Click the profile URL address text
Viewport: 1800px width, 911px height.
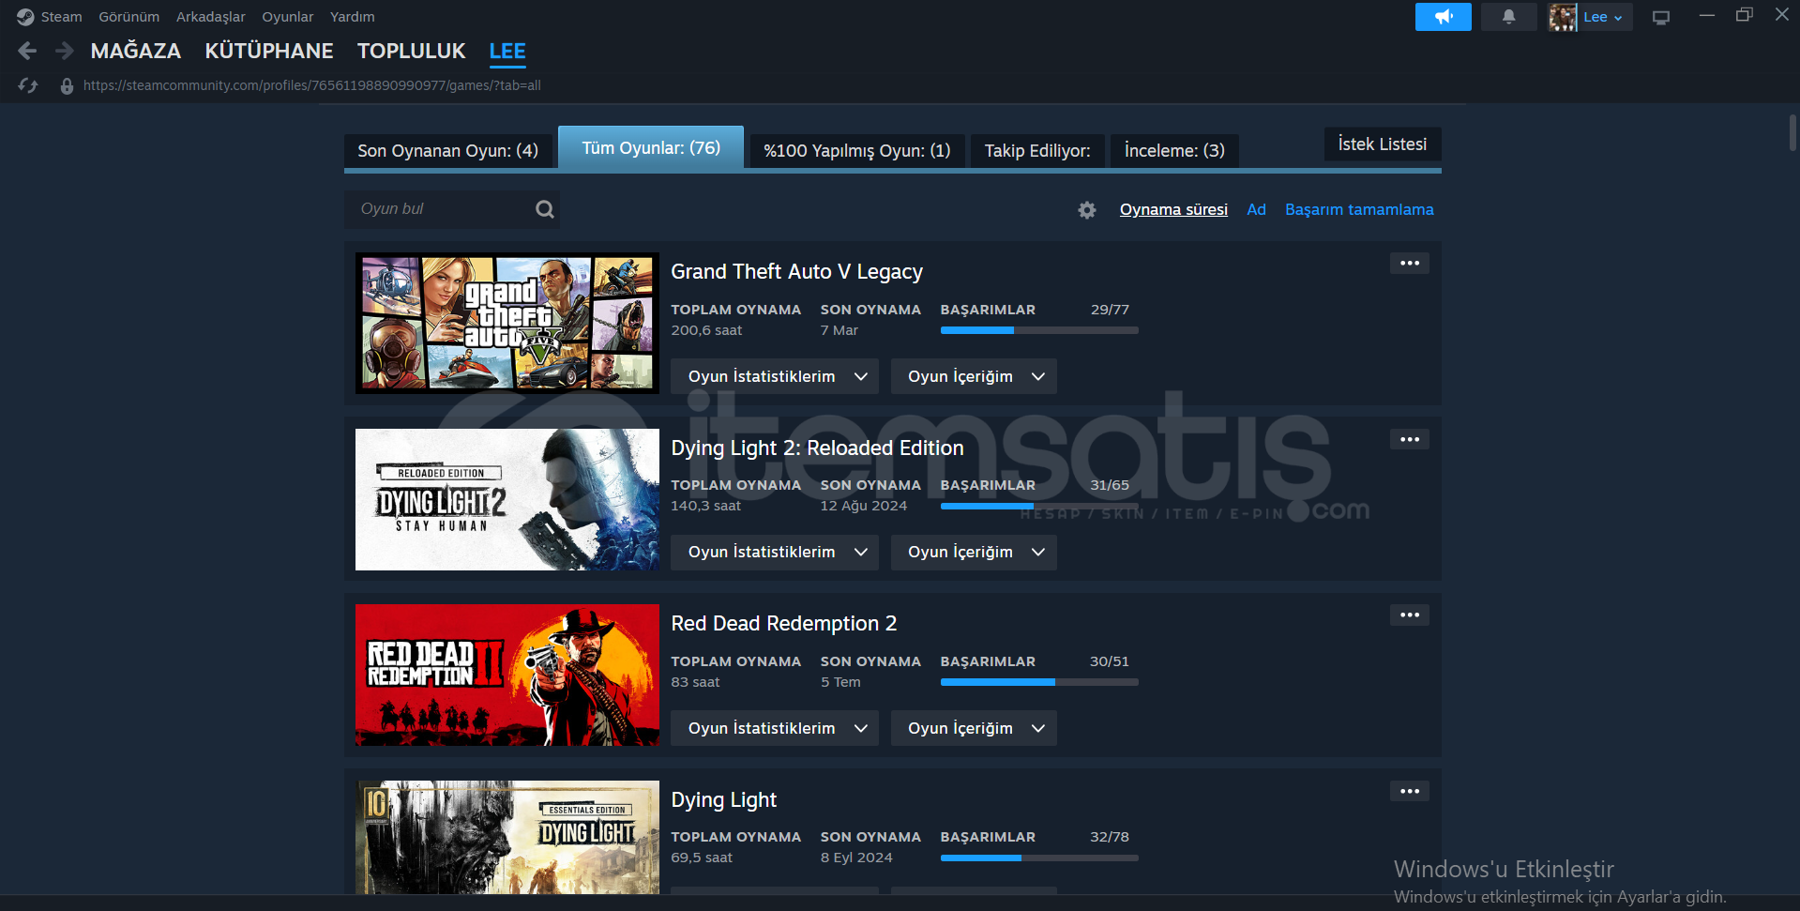[312, 85]
